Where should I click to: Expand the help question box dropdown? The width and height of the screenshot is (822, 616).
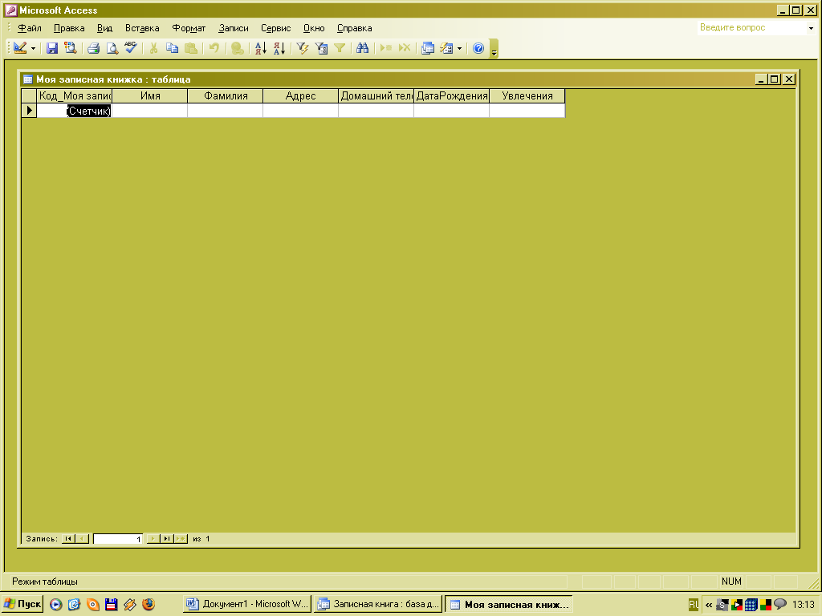[811, 28]
